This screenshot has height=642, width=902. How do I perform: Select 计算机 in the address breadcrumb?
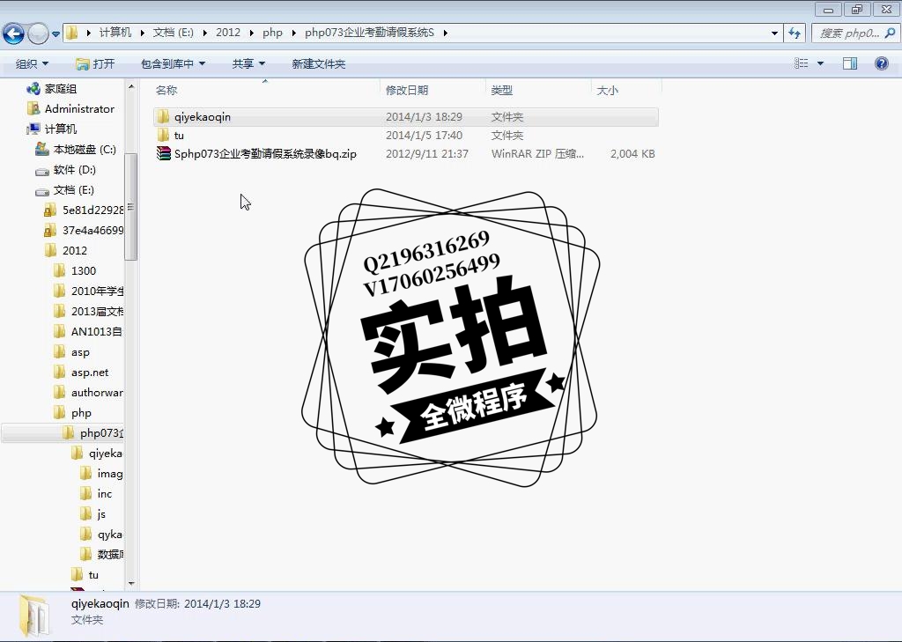click(115, 33)
